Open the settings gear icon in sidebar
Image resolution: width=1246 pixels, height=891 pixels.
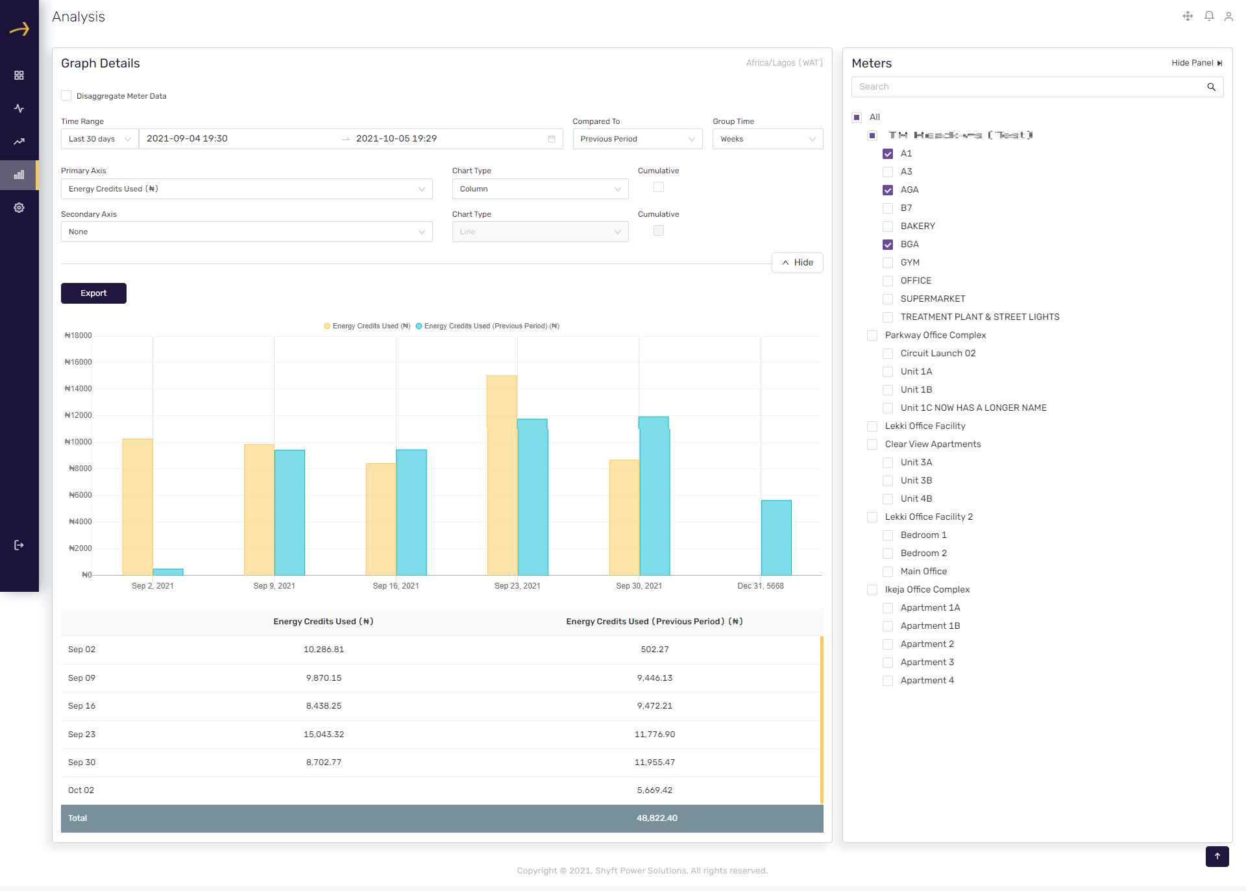point(19,208)
